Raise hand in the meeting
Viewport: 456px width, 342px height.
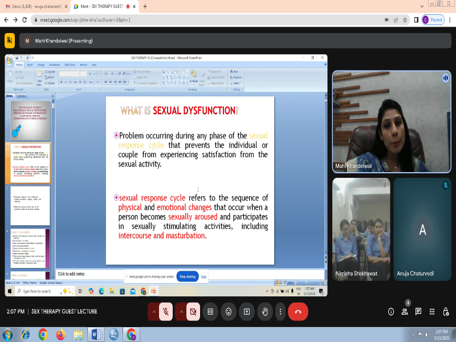[264, 312]
